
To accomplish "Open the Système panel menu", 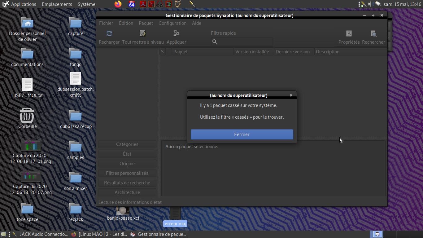I will tap(86, 4).
